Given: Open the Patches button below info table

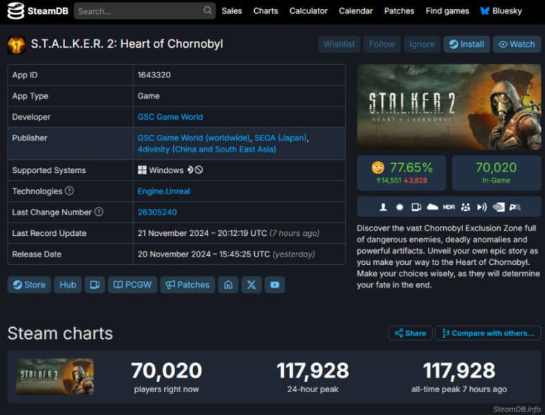Looking at the screenshot, I should point(188,285).
